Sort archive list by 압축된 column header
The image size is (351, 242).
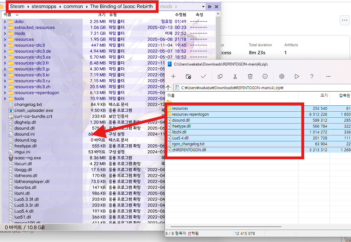click(344, 95)
